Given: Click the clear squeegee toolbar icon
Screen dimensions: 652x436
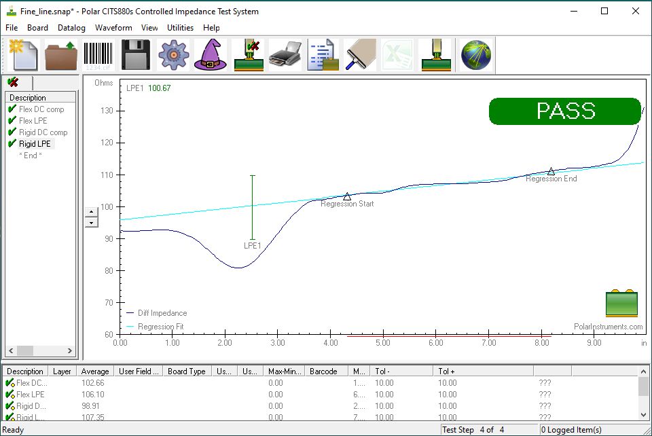Looking at the screenshot, I should tap(360, 55).
